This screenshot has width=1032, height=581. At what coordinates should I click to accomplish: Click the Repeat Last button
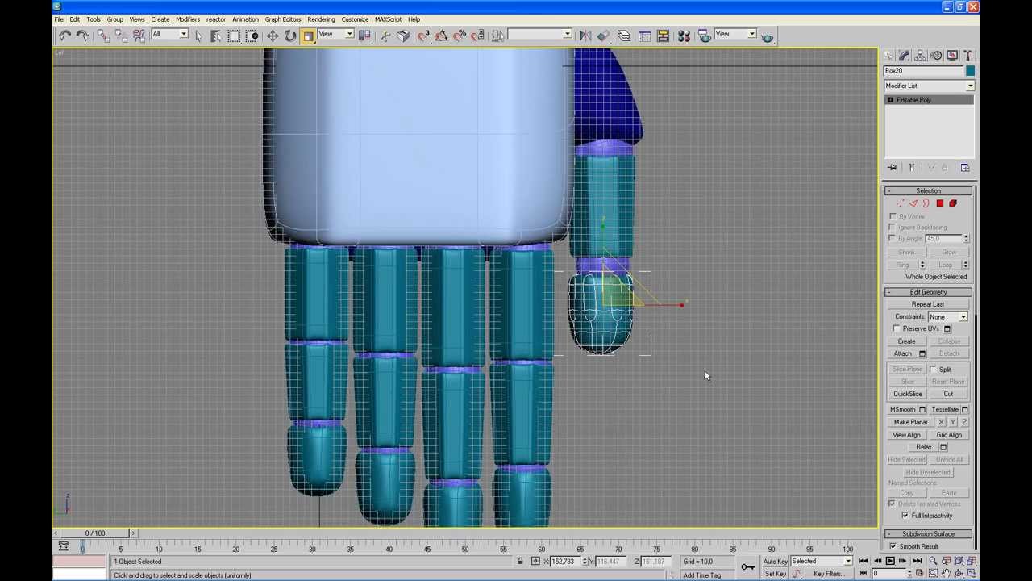(928, 304)
